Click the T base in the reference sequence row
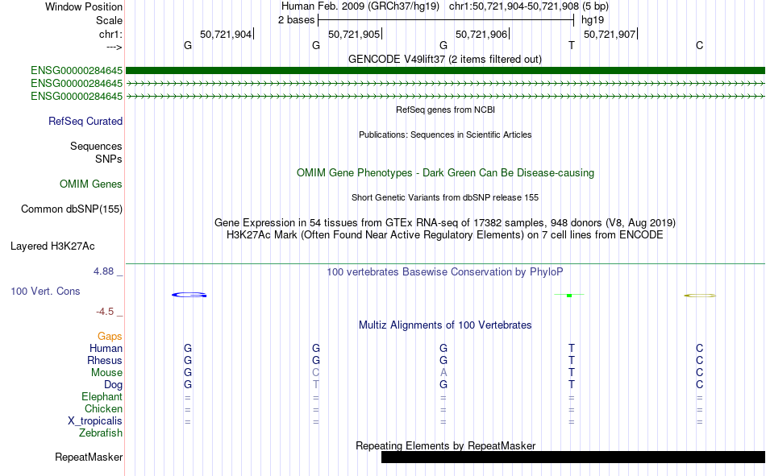766x476 pixels. click(572, 45)
